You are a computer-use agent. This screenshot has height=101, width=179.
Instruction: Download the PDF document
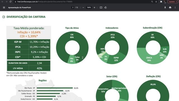[x=165, y=8]
